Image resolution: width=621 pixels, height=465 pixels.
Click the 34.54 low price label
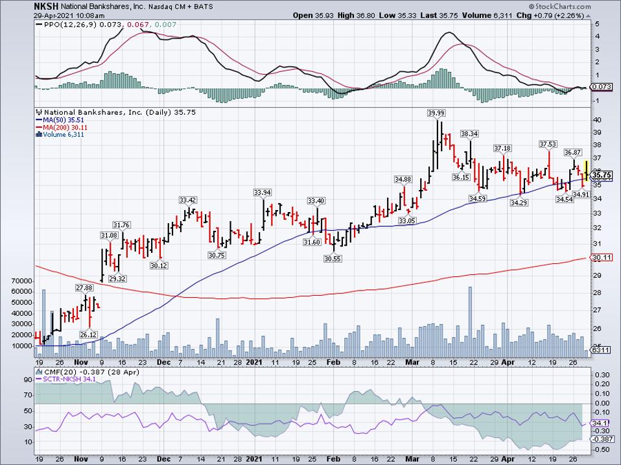click(x=565, y=199)
